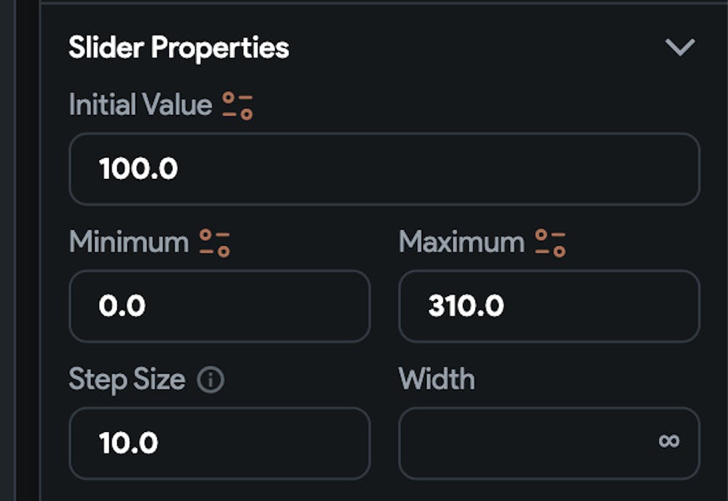Open variable binding icon beside Maximum
Screen dimensions: 728x501
coord(550,243)
